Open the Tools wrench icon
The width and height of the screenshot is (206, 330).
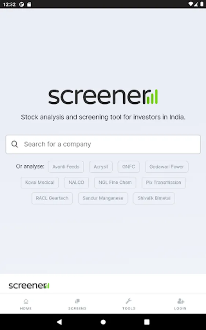128,301
